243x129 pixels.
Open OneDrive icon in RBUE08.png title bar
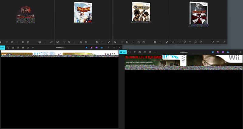coord(228,52)
